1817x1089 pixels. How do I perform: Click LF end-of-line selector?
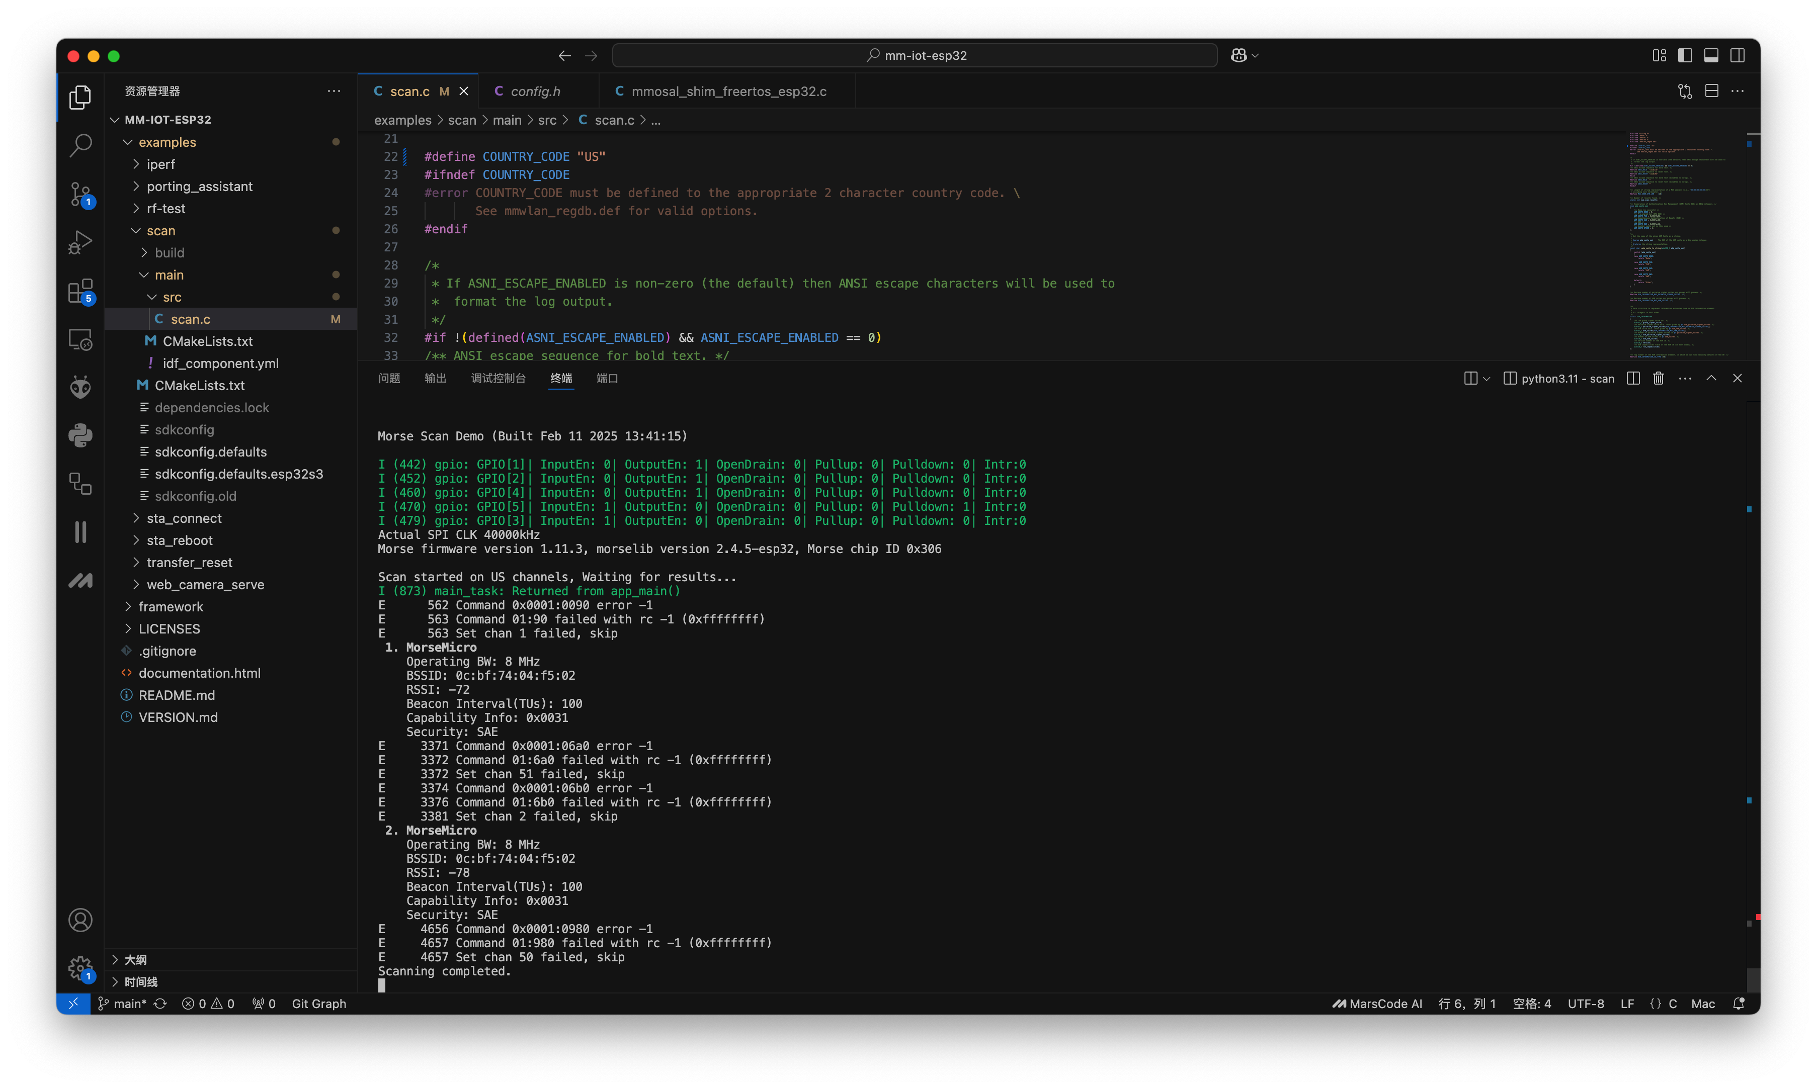tap(1627, 1003)
